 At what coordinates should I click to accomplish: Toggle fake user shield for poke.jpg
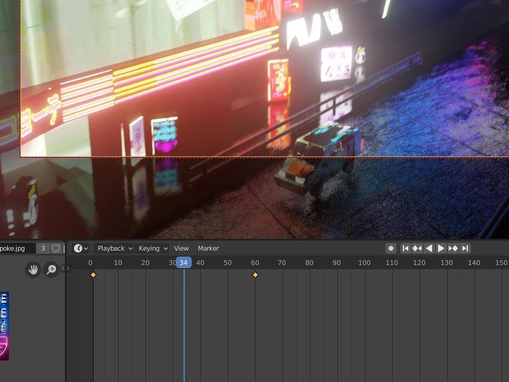(55, 248)
